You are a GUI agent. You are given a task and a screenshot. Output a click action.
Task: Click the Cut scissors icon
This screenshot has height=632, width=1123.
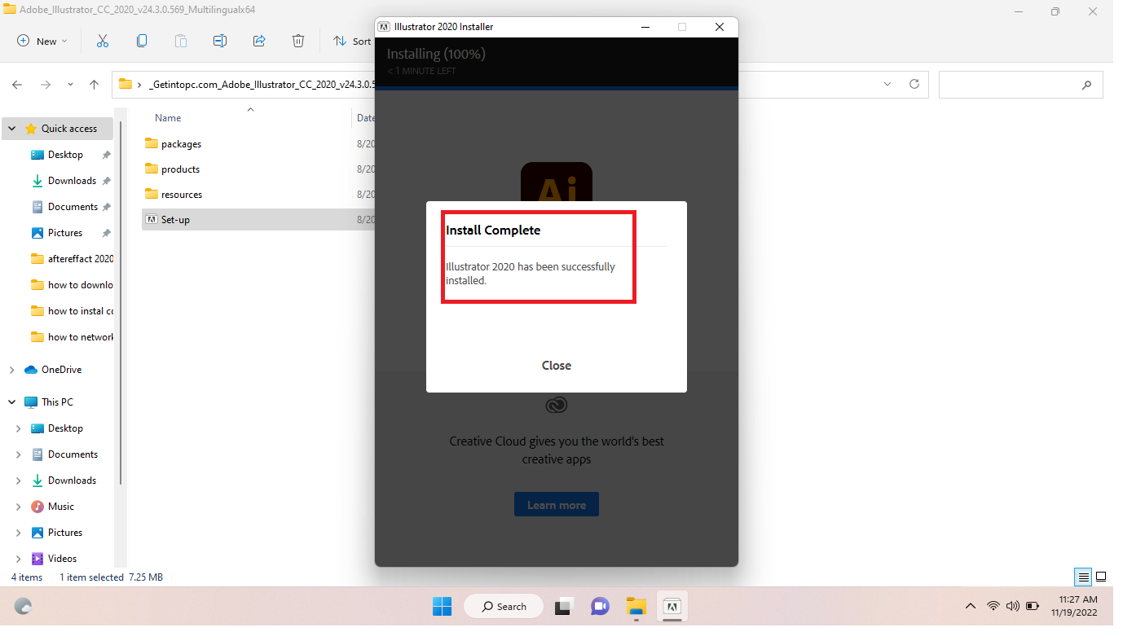(103, 41)
